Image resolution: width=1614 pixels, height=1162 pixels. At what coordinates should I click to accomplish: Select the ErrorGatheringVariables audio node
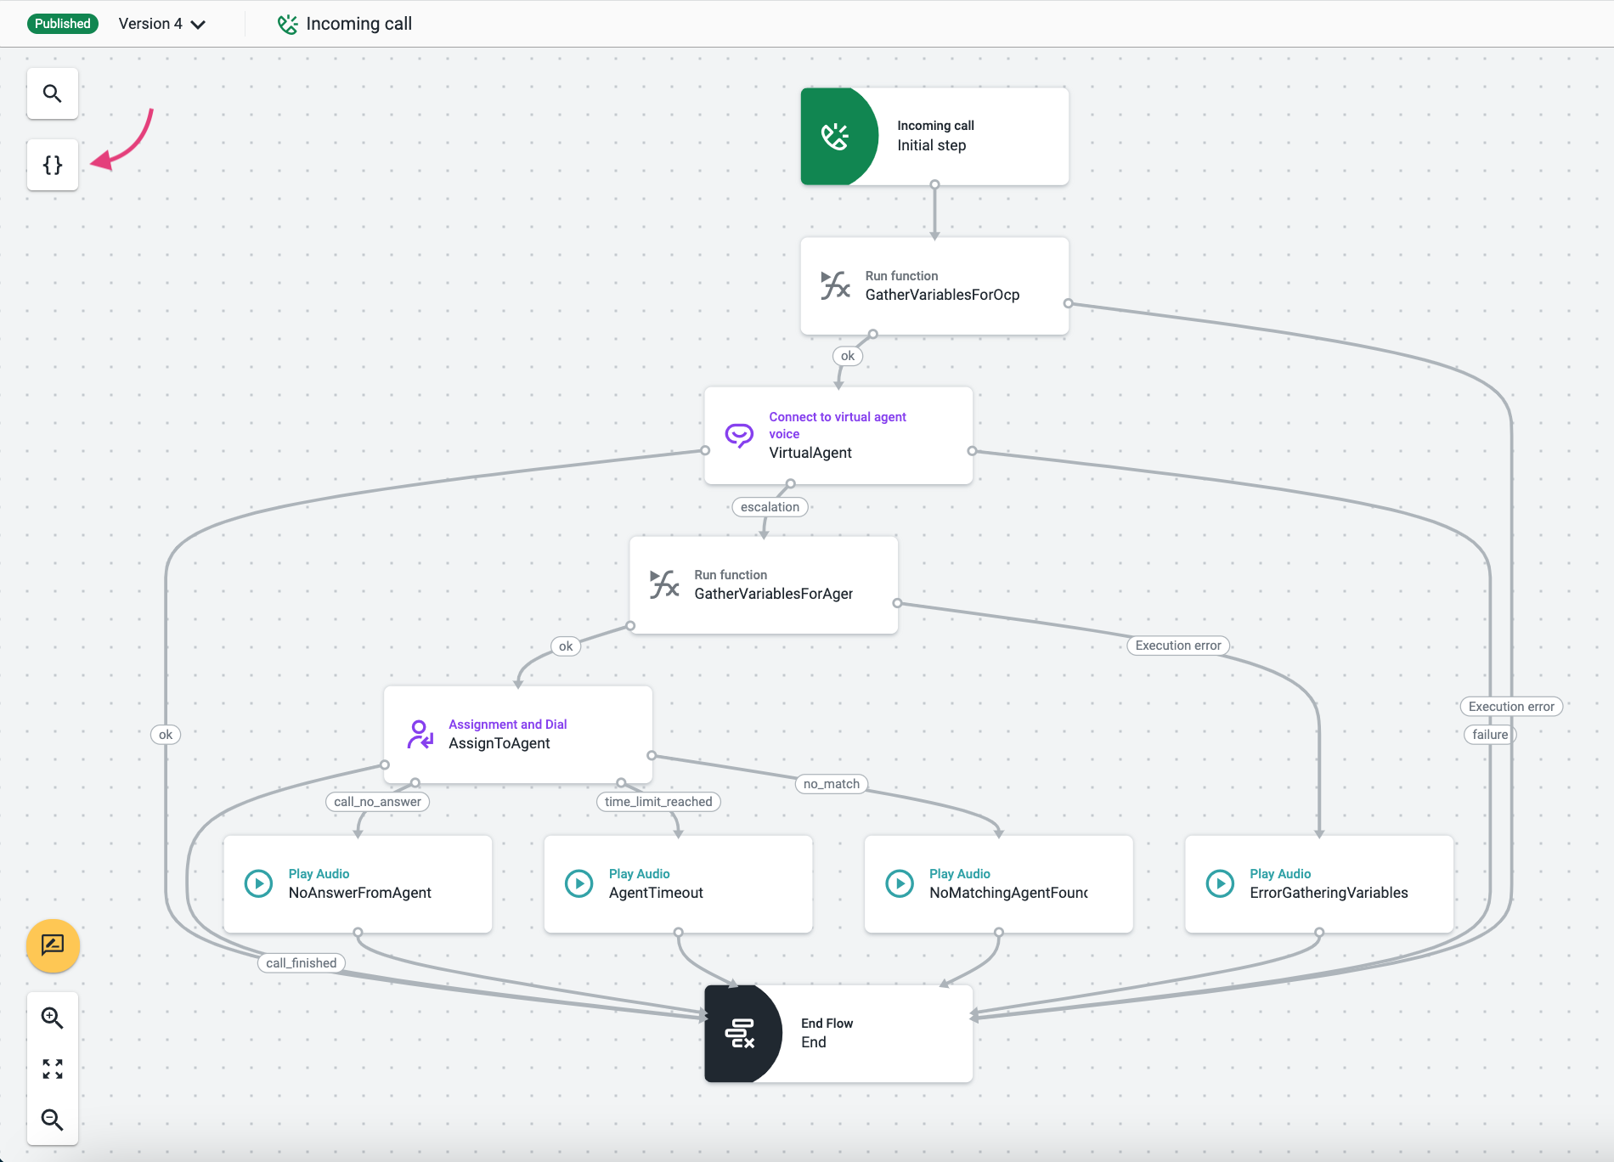click(1318, 884)
